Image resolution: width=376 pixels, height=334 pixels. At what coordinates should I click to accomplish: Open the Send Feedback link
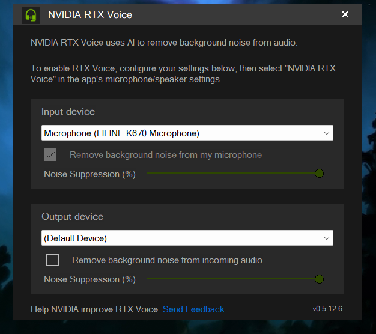pyautogui.click(x=193, y=309)
